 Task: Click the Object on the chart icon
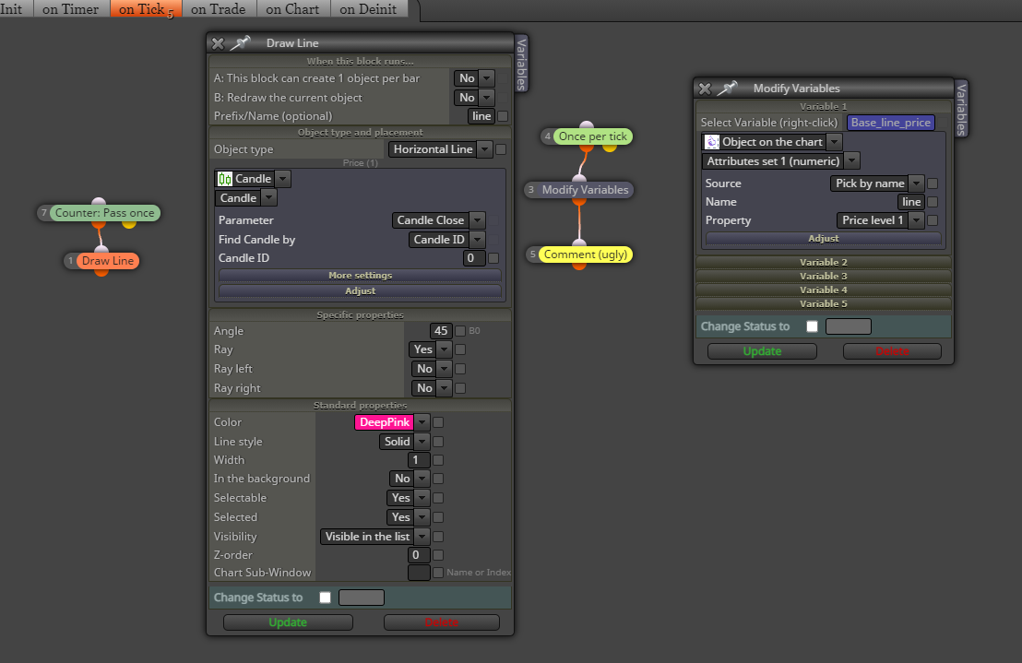coord(712,142)
